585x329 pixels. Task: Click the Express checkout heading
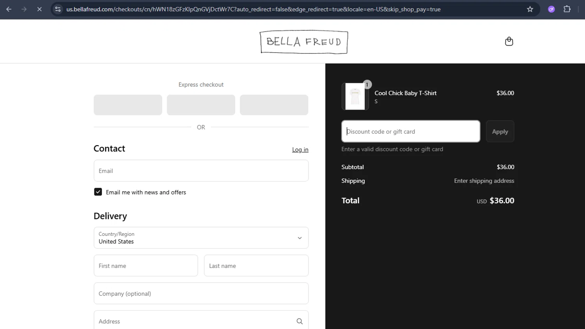point(201,85)
